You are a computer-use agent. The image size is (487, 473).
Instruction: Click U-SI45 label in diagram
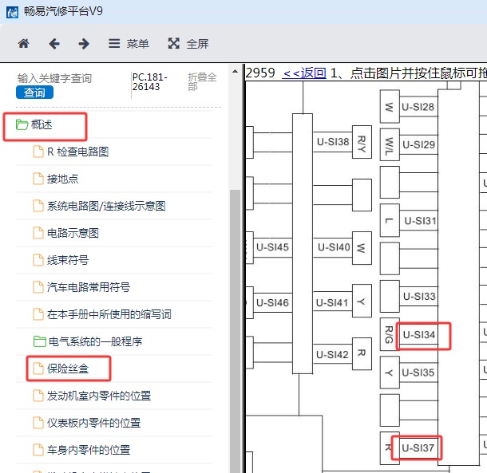click(272, 247)
